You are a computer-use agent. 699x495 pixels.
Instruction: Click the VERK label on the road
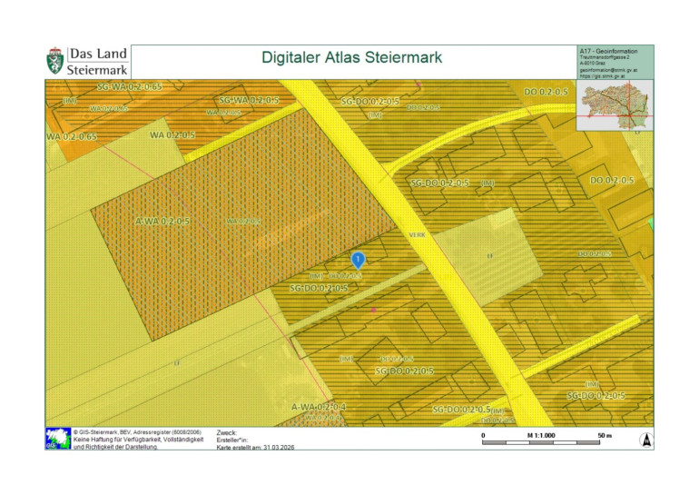[x=417, y=234]
